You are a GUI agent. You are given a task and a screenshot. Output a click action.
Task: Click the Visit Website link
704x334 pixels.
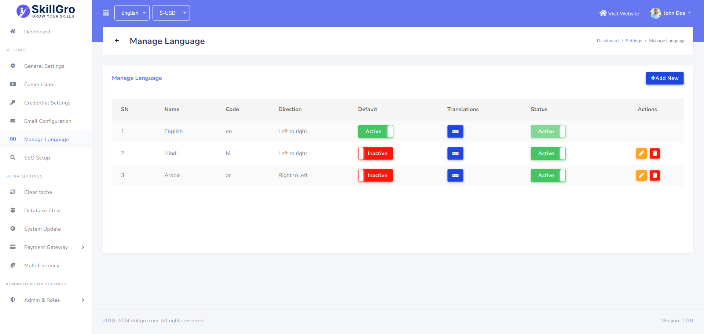[x=619, y=13]
